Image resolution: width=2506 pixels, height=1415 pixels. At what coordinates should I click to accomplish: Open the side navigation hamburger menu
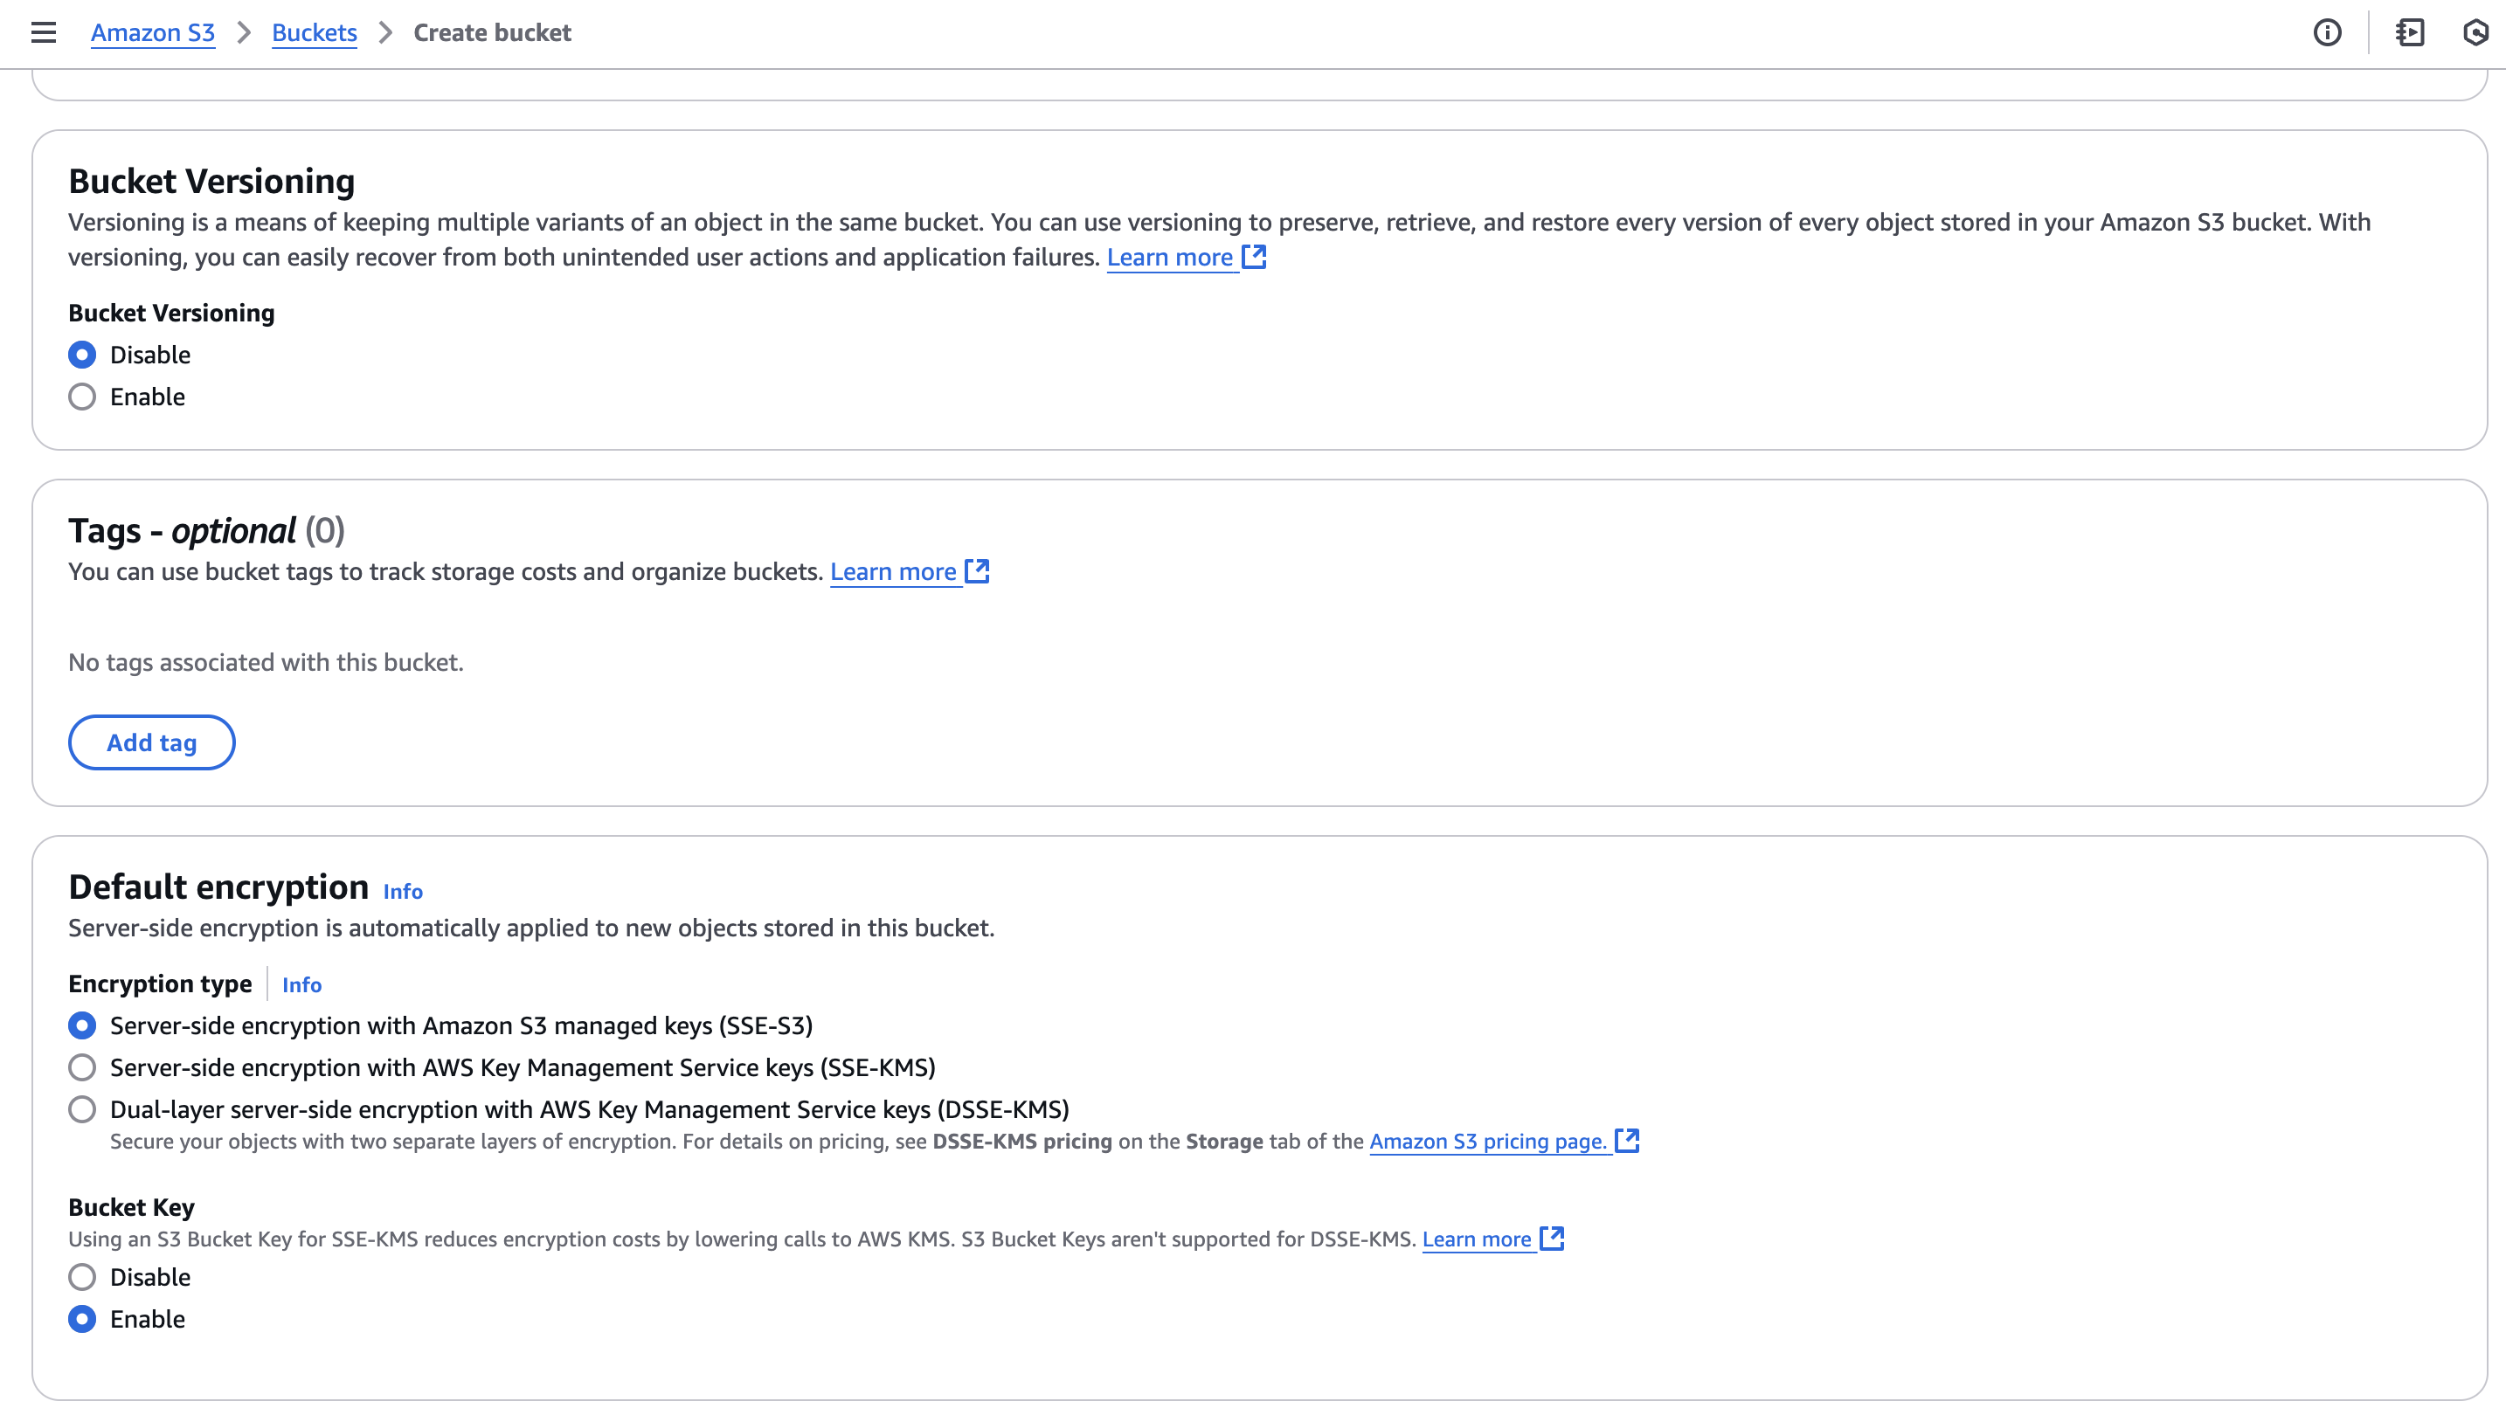[x=44, y=33]
